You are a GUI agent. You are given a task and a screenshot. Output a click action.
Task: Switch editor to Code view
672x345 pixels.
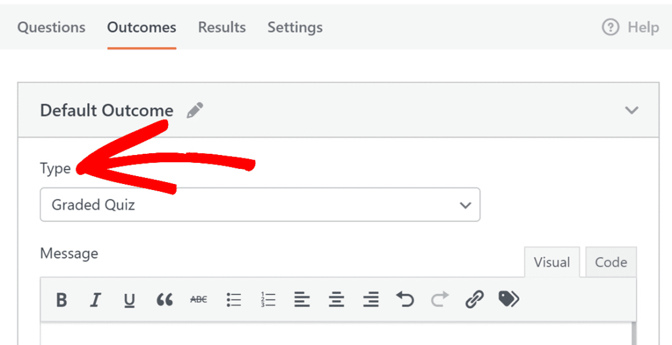coord(611,262)
